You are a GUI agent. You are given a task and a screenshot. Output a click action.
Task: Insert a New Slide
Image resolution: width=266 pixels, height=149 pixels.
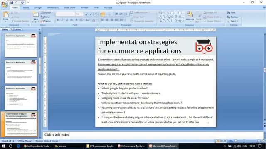click(35, 17)
